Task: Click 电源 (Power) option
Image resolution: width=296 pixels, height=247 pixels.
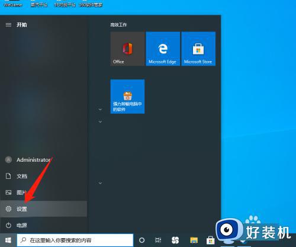Action: pyautogui.click(x=43, y=225)
